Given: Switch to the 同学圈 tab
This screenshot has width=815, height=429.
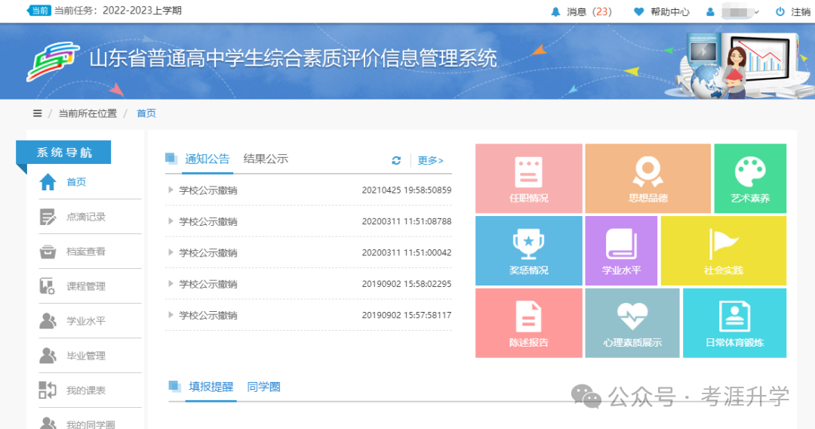Looking at the screenshot, I should 263,387.
